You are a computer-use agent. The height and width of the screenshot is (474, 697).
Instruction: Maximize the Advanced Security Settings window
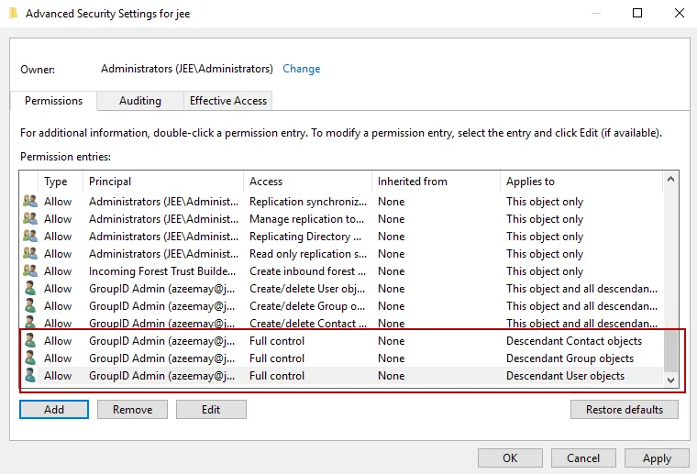(x=637, y=13)
